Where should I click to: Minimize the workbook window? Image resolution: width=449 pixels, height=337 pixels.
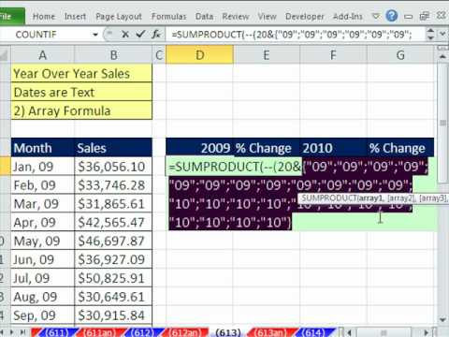click(x=408, y=16)
